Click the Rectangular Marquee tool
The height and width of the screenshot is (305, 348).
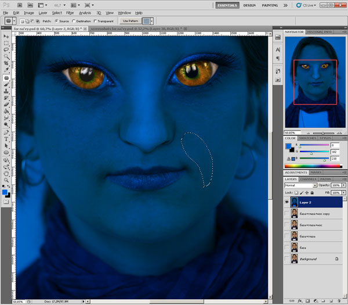pyautogui.click(x=6, y=42)
